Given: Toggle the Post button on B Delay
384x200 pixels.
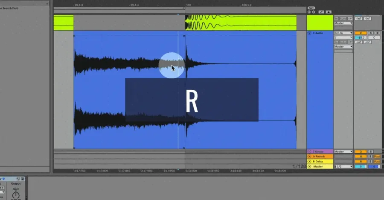Looking at the screenshot, I should [x=377, y=161].
